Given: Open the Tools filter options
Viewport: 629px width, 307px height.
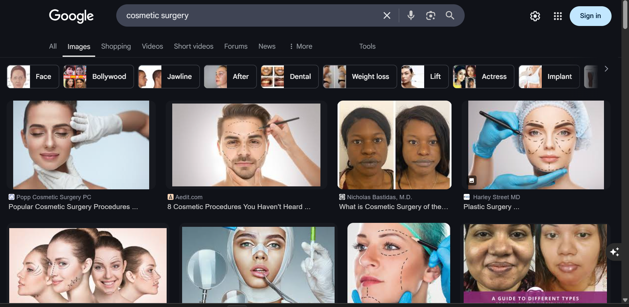Looking at the screenshot, I should (x=367, y=46).
